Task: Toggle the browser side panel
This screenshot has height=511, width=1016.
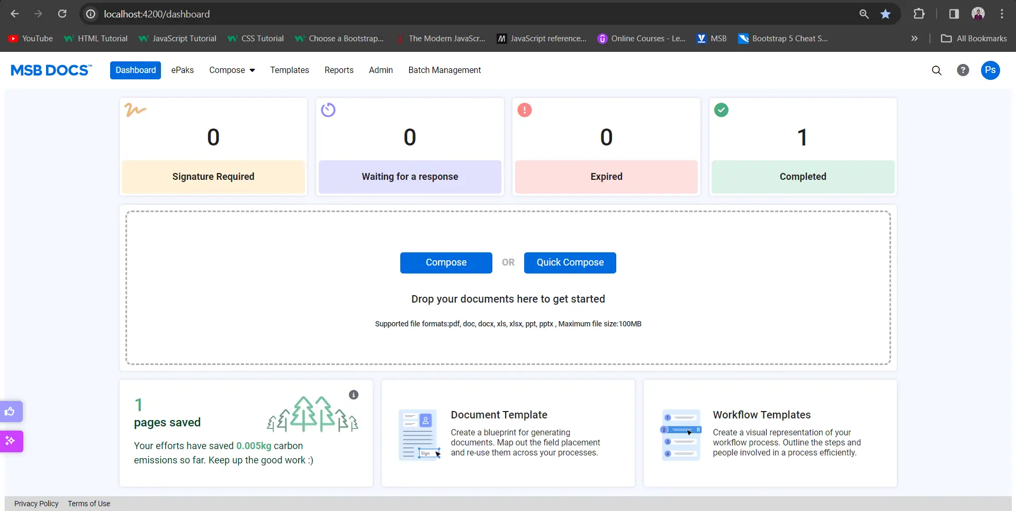Action: click(x=954, y=14)
